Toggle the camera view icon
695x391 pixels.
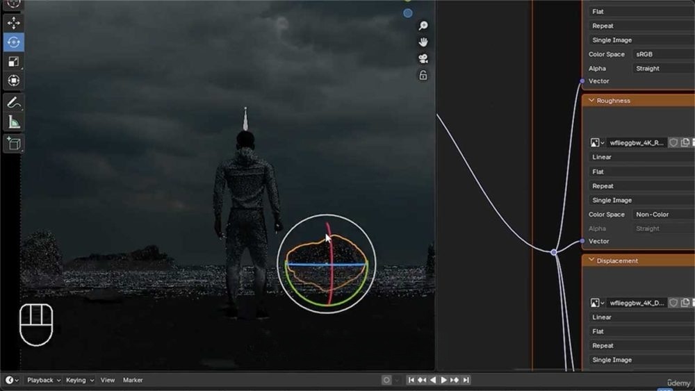(x=423, y=58)
